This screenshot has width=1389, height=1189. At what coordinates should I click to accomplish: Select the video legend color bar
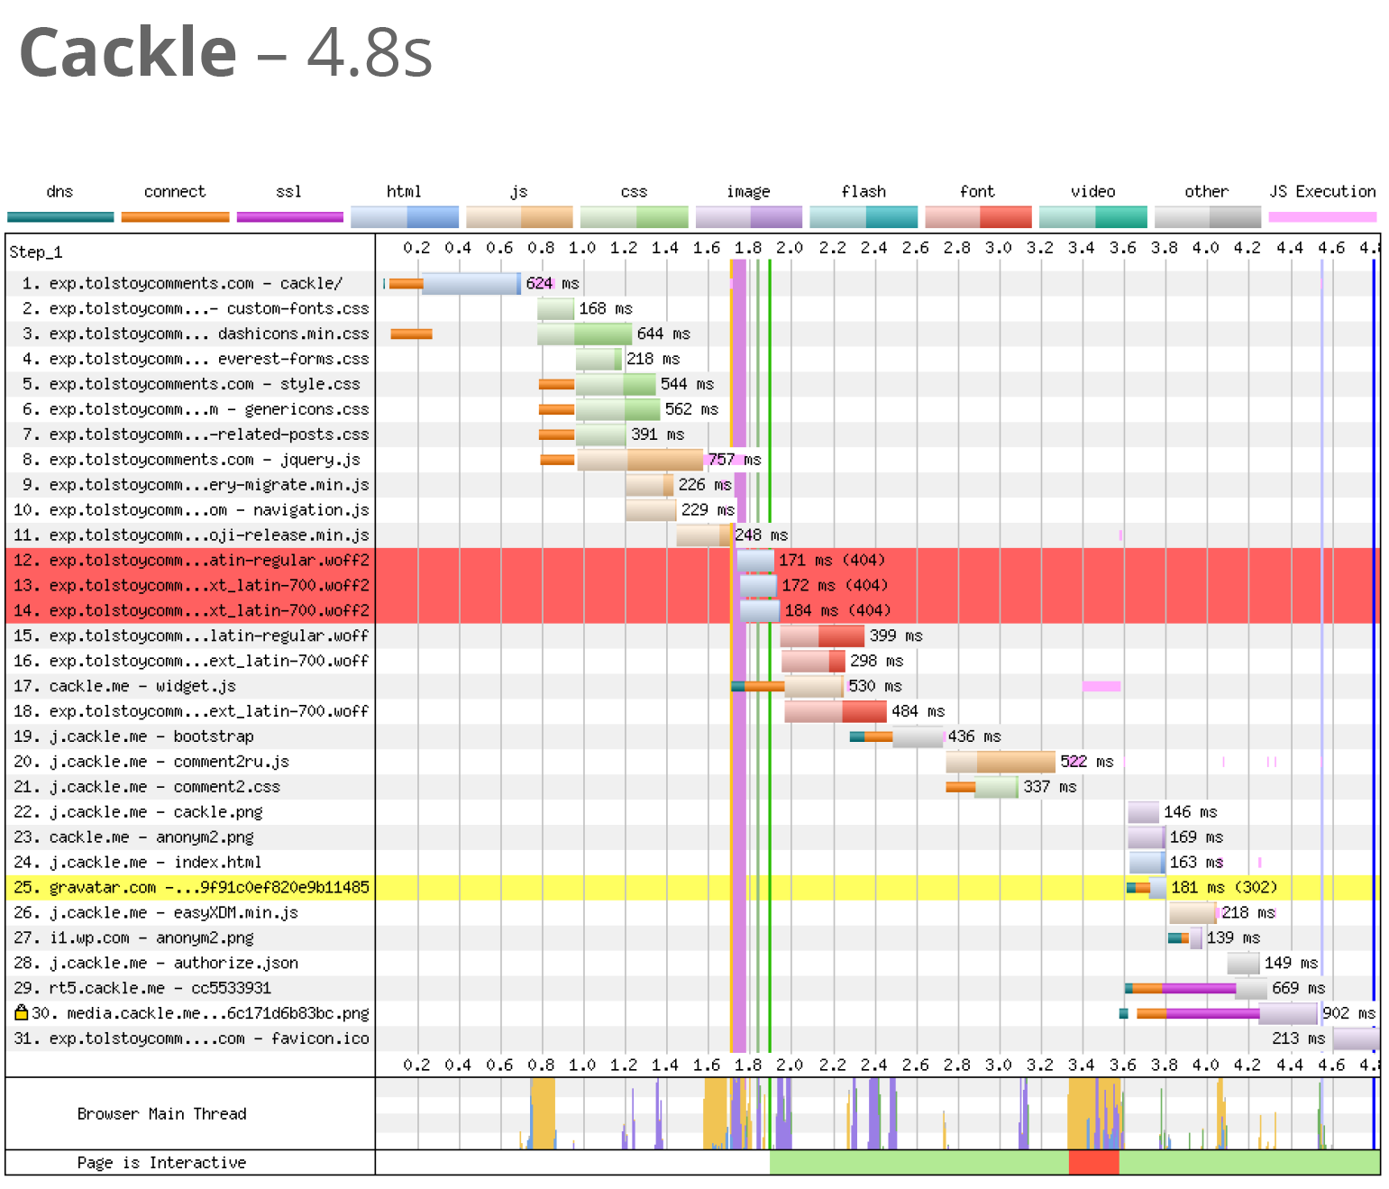(x=1093, y=216)
